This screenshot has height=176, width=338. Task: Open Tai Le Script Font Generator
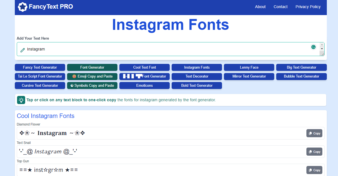tap(40, 76)
